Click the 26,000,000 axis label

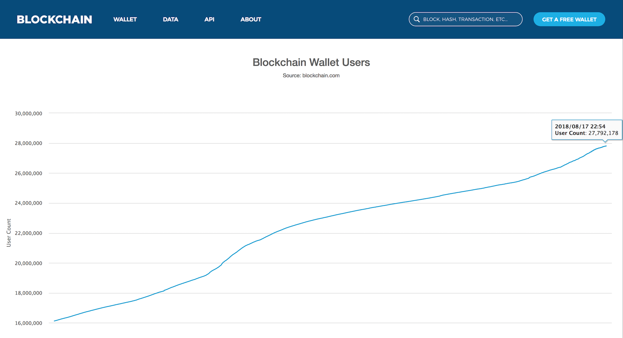point(28,174)
